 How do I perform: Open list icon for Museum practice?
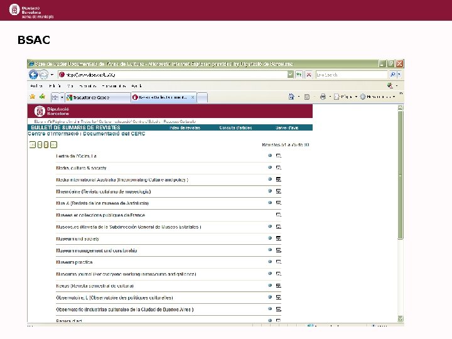[279, 262]
